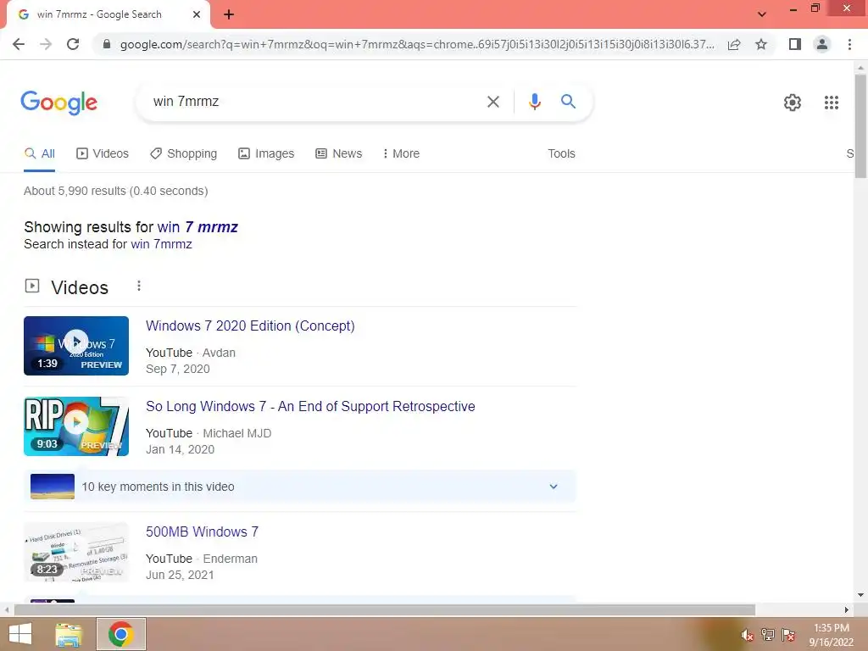Viewport: 868px width, 651px height.
Task: Click into the search input field
Action: 315,102
